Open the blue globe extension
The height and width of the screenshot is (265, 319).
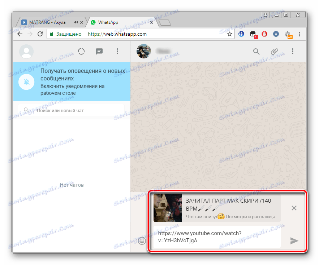point(241,34)
